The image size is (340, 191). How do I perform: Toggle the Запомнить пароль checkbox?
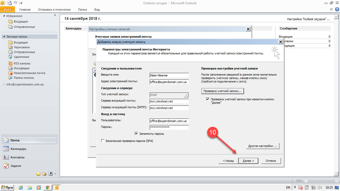pyautogui.click(x=137, y=134)
